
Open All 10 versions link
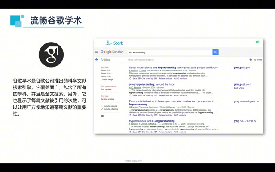tap(180, 95)
